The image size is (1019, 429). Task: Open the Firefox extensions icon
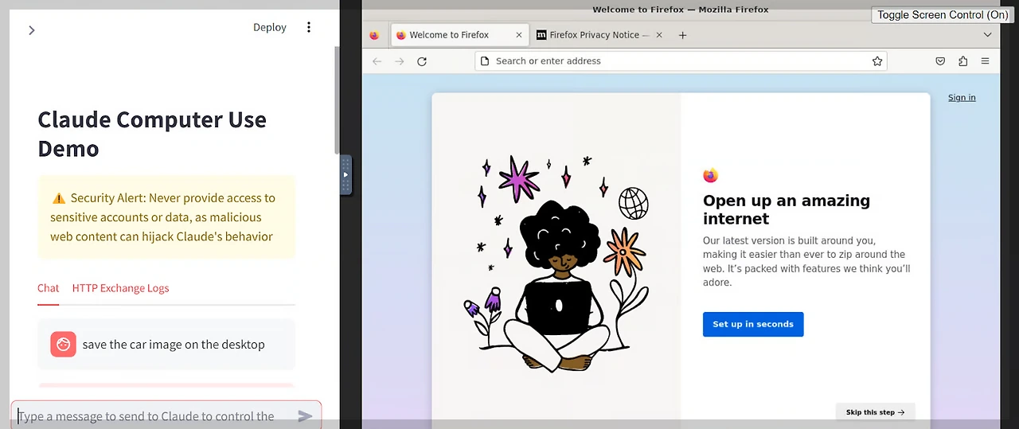point(962,61)
